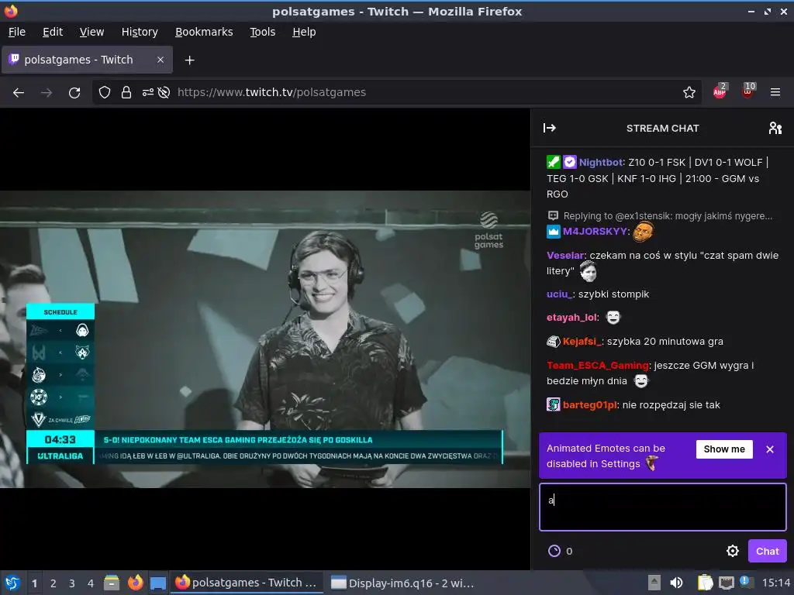Open tracking protection shield icon

105,93
